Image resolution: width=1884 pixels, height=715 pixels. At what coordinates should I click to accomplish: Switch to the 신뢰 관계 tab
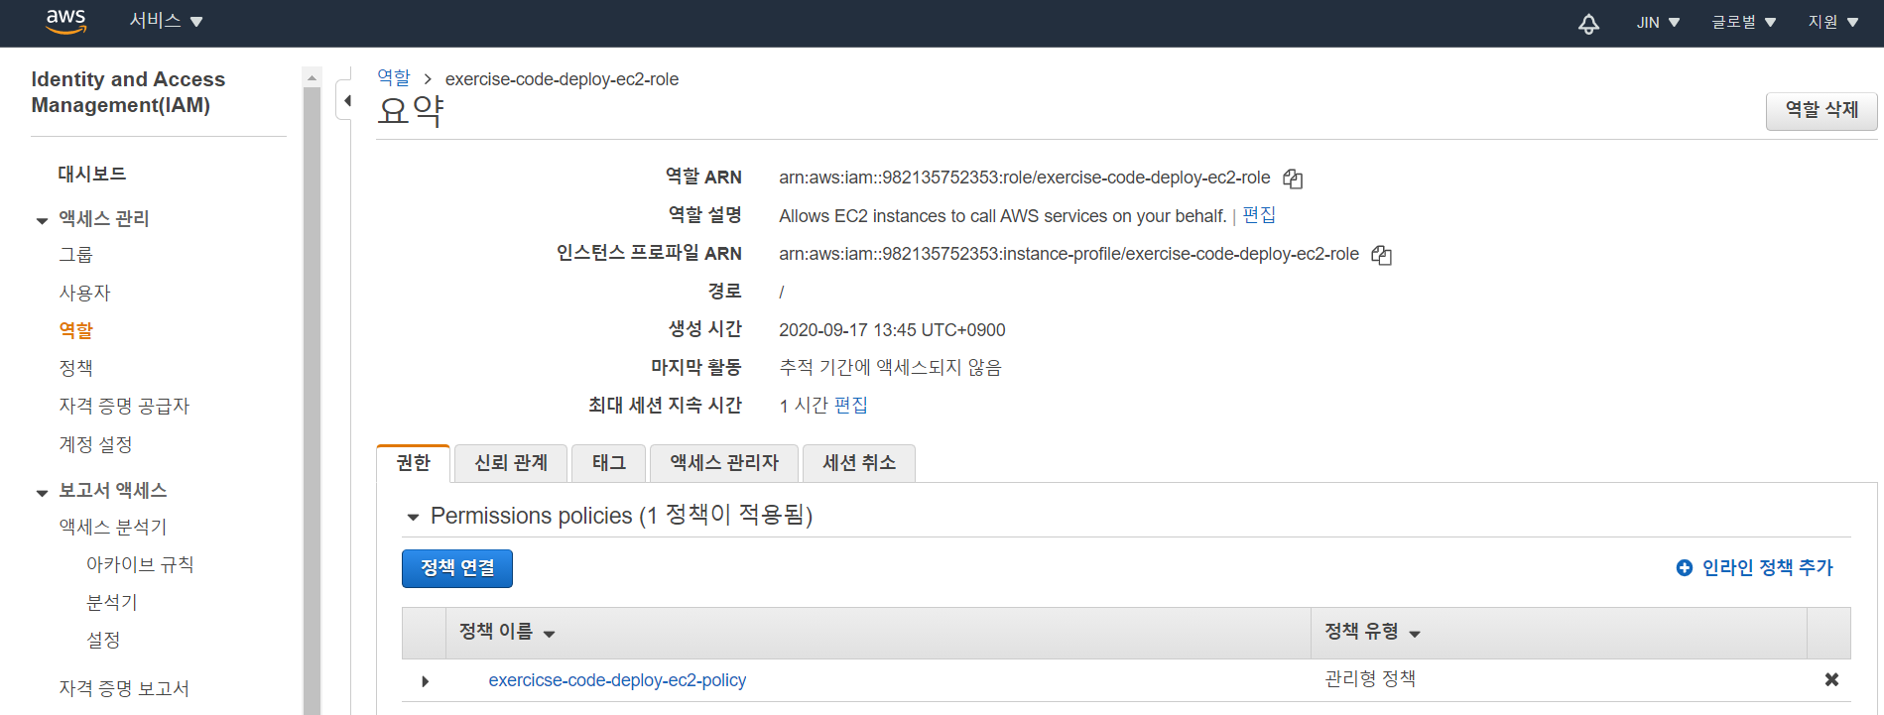511,463
